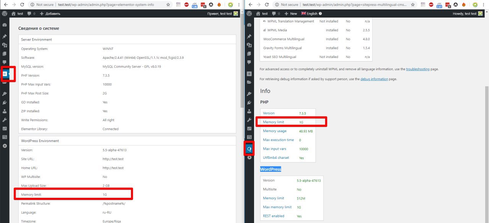489x223 pixels.
Task: Open Posts pin icon in left window sidebar
Action: (5, 37)
